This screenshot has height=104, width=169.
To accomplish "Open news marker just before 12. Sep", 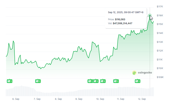I will click(x=137, y=81).
